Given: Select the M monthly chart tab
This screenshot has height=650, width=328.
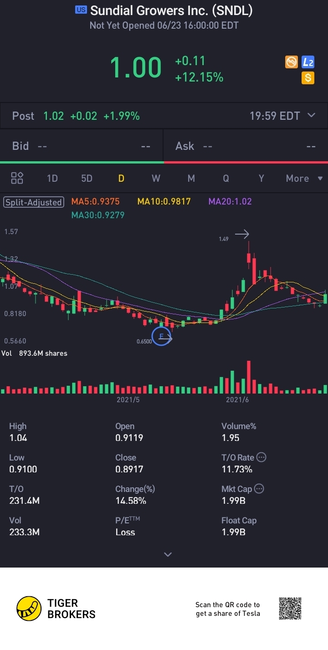Looking at the screenshot, I should coord(191,178).
